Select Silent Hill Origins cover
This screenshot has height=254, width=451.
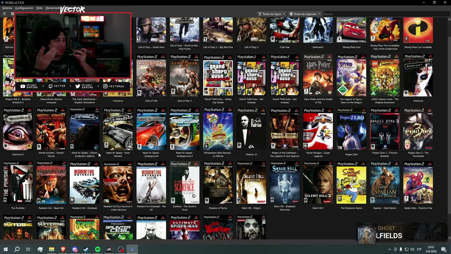pyautogui.click(x=251, y=183)
